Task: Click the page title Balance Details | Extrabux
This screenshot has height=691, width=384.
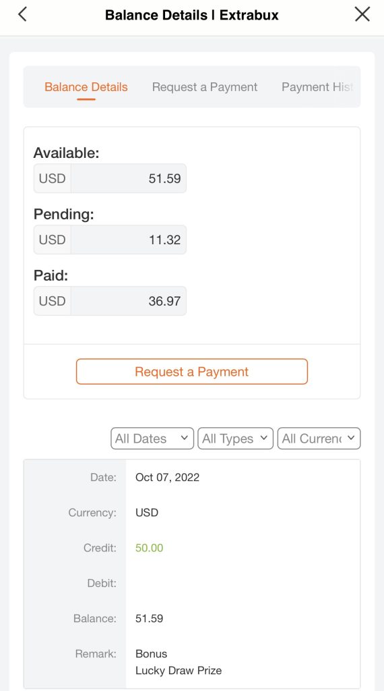Action: [192, 15]
